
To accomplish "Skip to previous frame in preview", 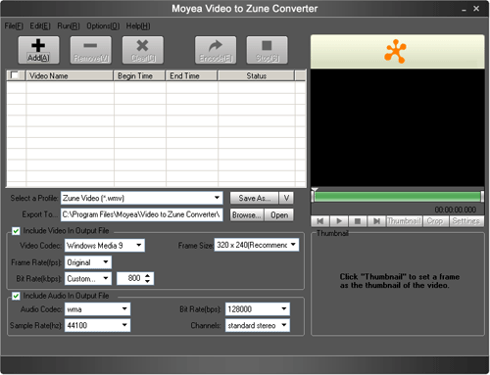I will click(320, 221).
